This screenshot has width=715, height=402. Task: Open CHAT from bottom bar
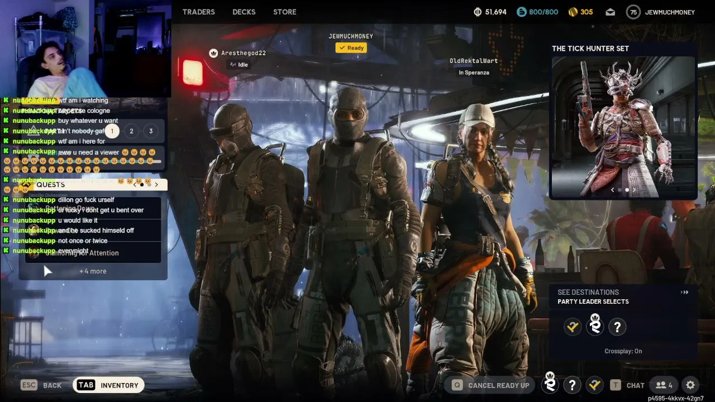[x=627, y=385]
